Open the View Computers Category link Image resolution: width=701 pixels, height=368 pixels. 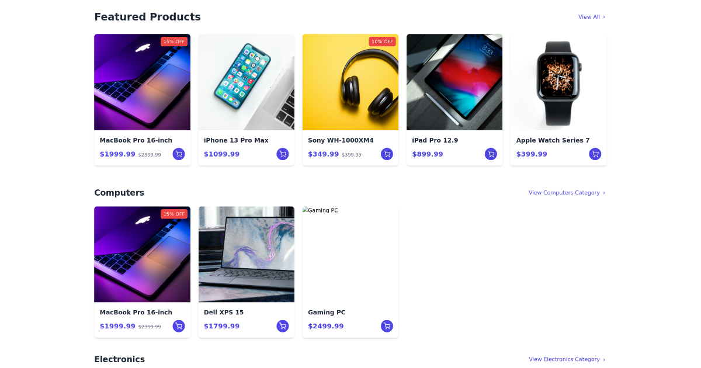pyautogui.click(x=564, y=192)
